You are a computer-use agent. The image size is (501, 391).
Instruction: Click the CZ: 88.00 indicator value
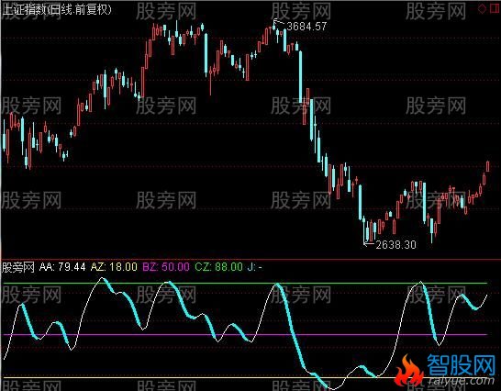point(218,267)
